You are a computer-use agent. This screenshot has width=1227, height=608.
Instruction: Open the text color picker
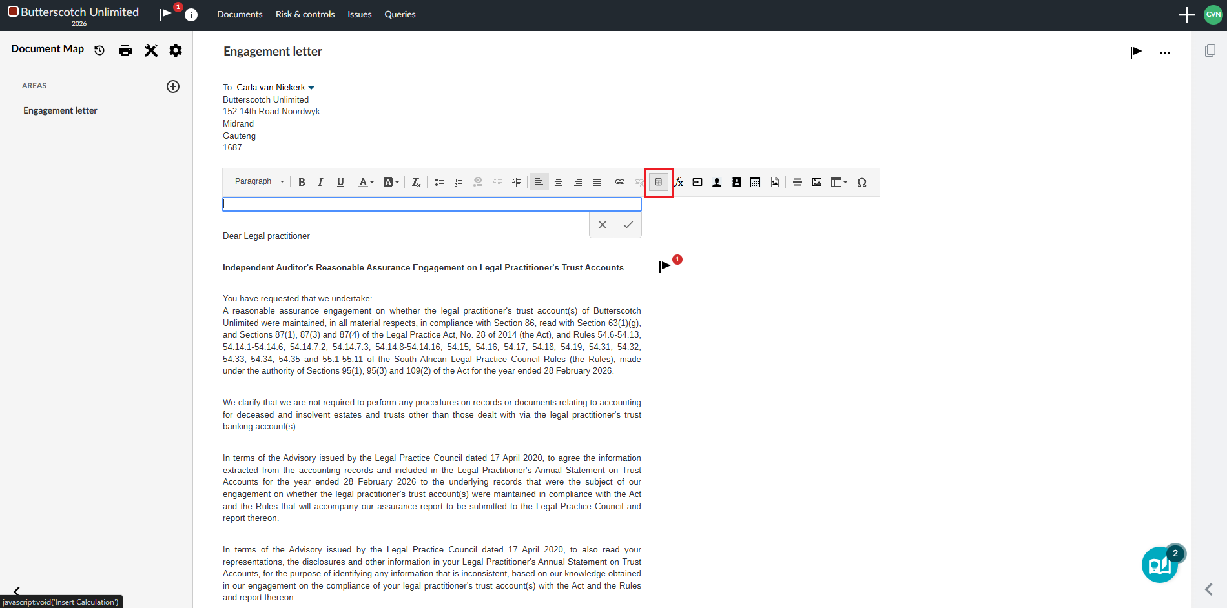pyautogui.click(x=366, y=182)
